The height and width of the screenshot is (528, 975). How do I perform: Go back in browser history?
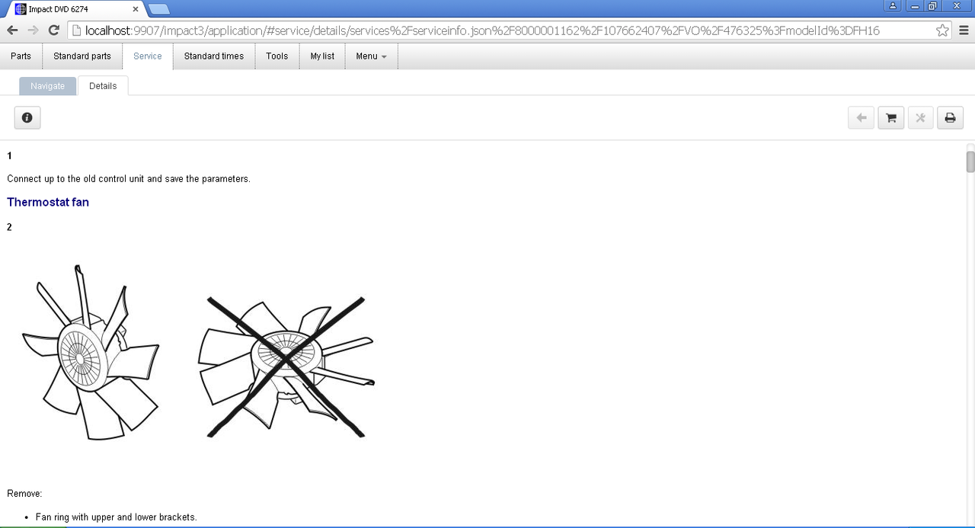point(12,30)
